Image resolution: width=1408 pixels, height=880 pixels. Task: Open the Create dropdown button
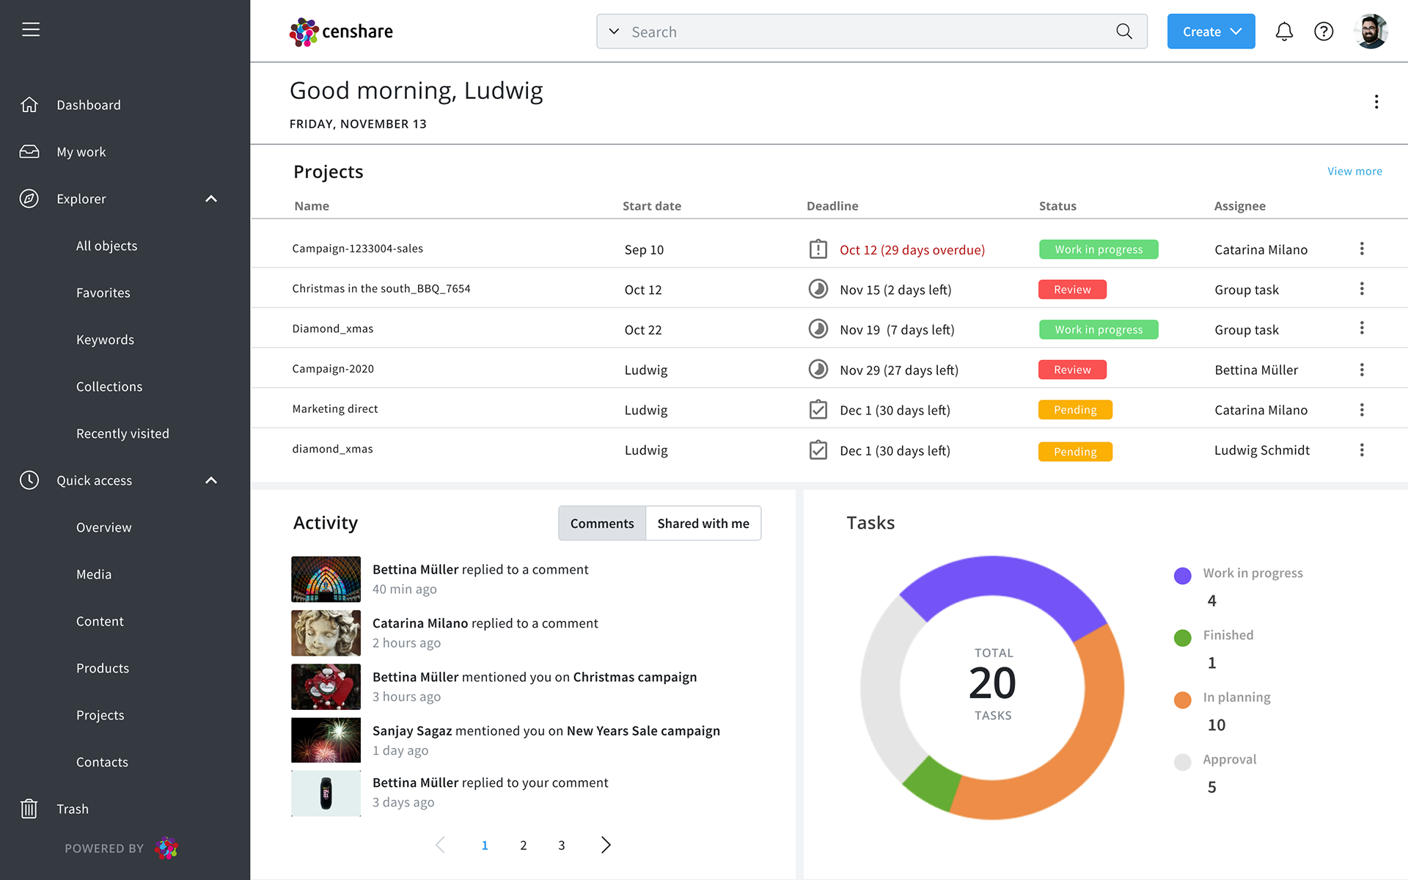point(1210,32)
